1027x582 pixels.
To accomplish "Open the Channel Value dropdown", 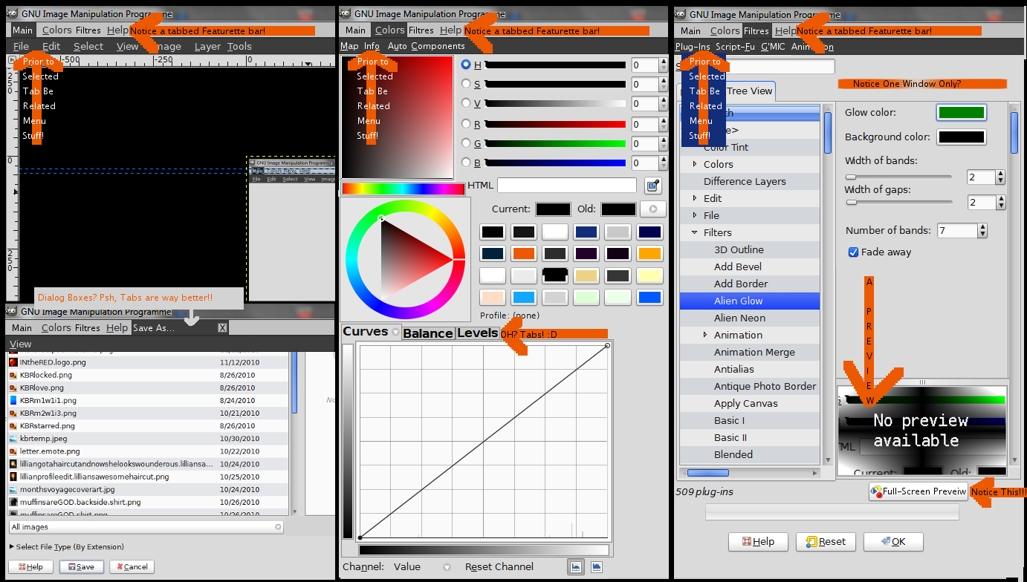I will 424,566.
